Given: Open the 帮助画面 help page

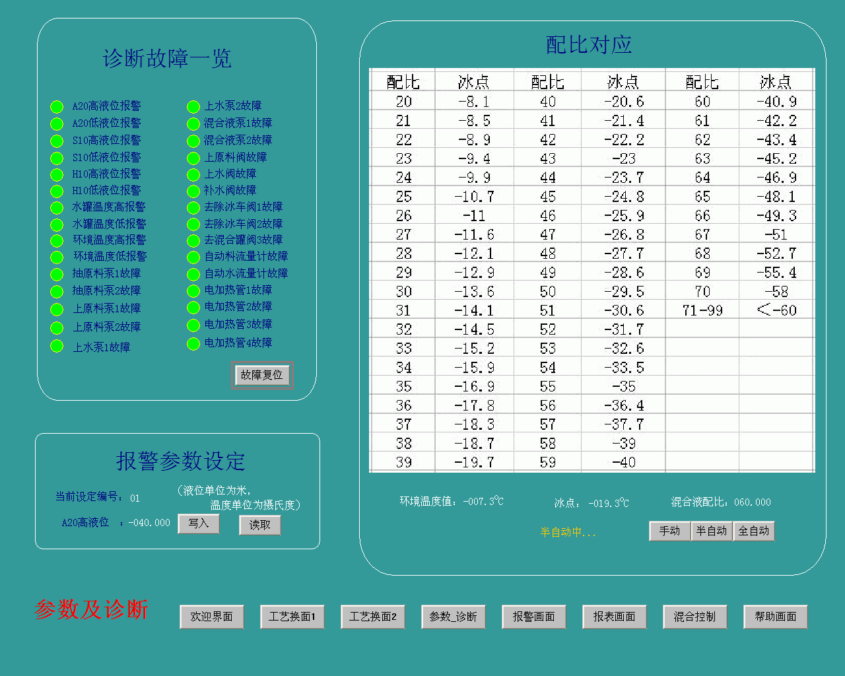Looking at the screenshot, I should [775, 617].
